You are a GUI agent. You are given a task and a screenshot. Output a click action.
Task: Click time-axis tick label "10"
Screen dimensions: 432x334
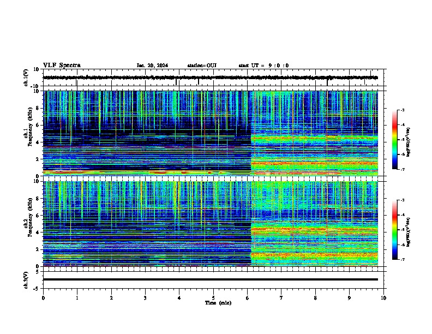383,298
